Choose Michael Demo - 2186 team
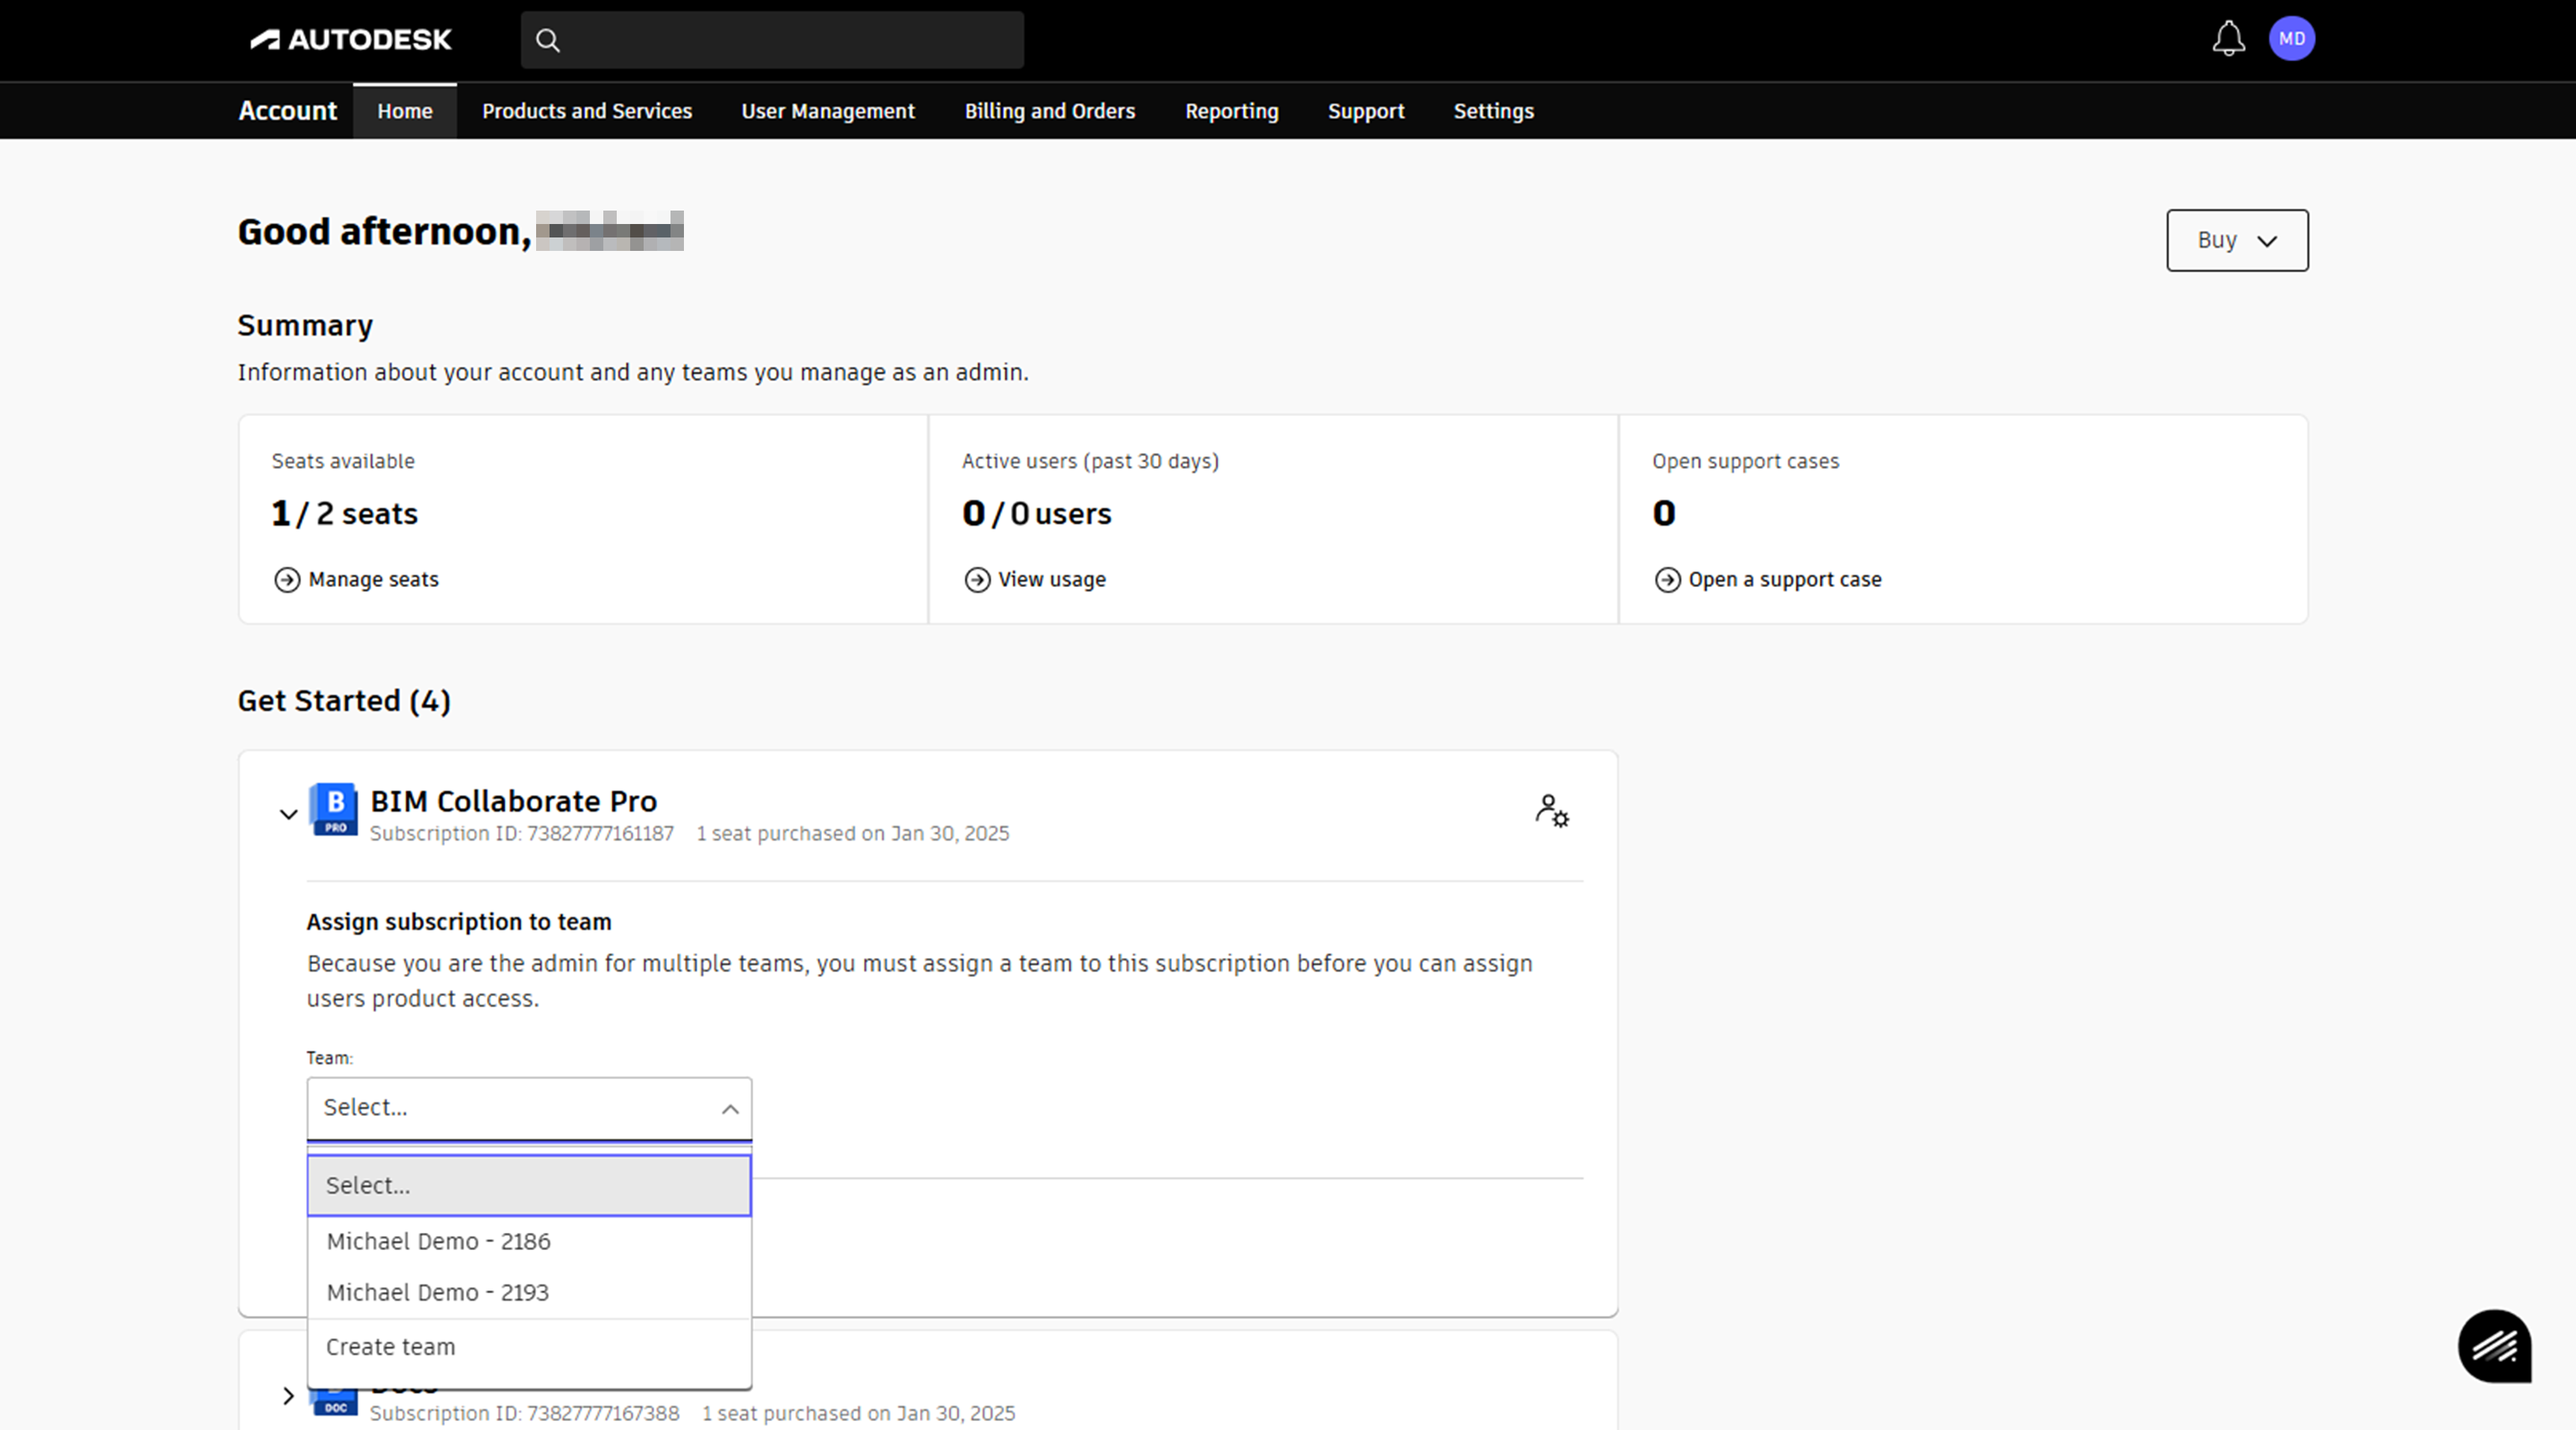 438,1241
